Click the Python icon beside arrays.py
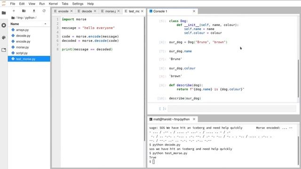The height and width of the screenshot is (169, 301). point(13,30)
